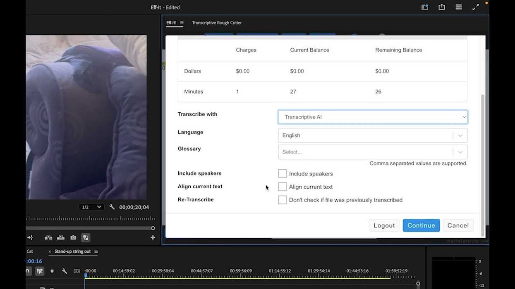The image size is (515, 289).
Task: Click the Go to Out point icon
Action: pos(30,237)
